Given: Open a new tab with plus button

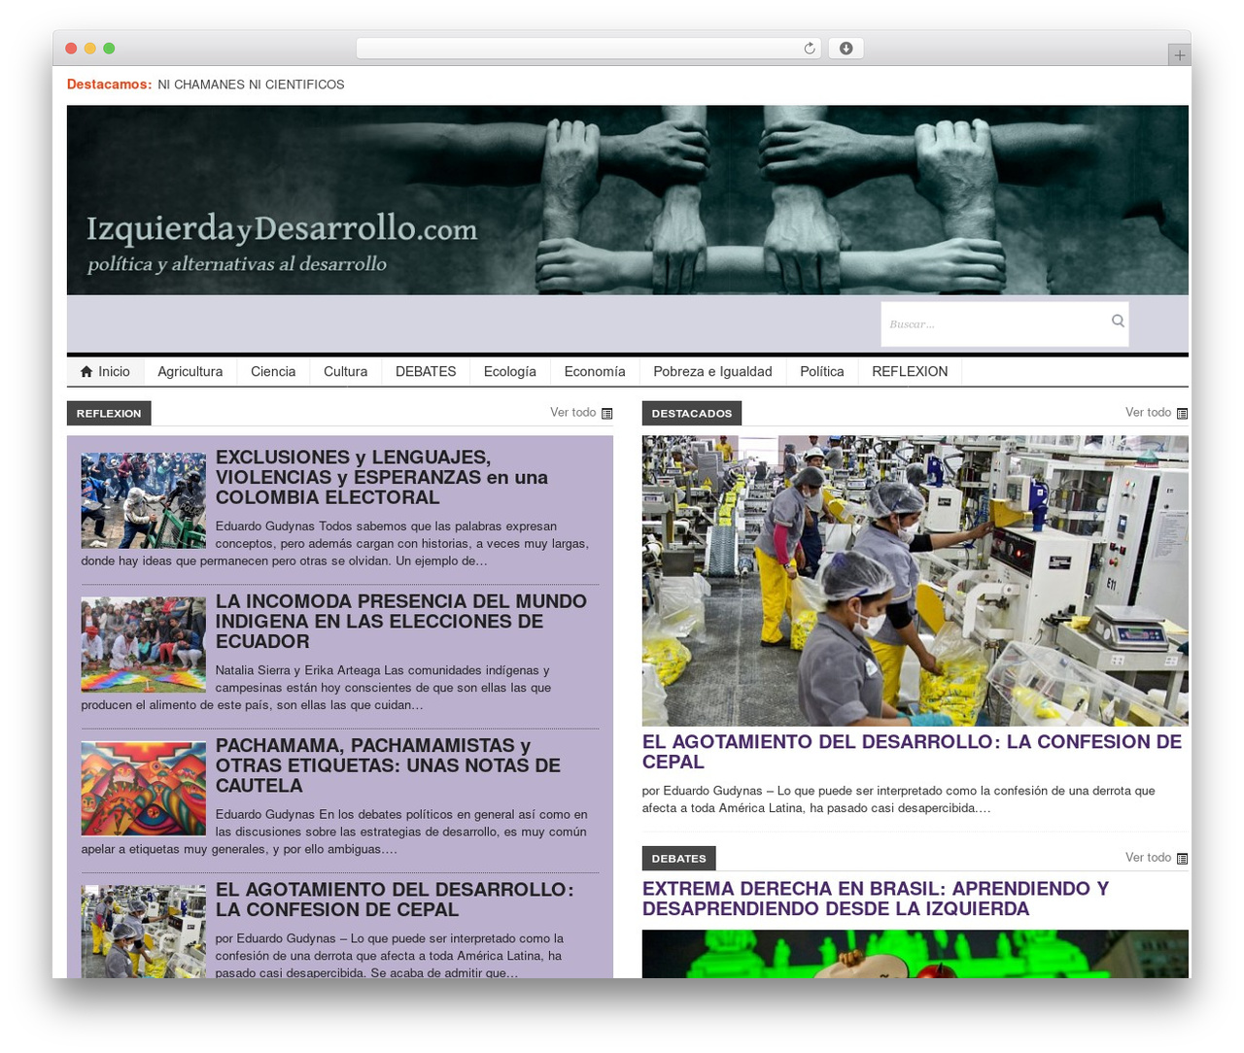Looking at the screenshot, I should (1179, 55).
